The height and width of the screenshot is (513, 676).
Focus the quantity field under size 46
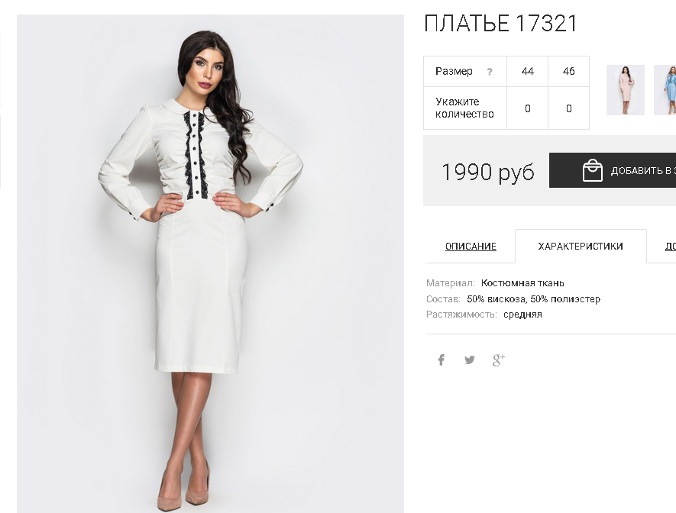(x=568, y=108)
